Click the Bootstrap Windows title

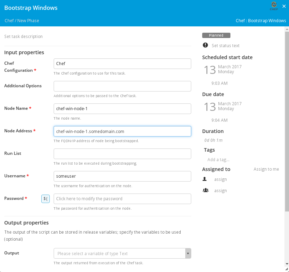[x=31, y=8]
